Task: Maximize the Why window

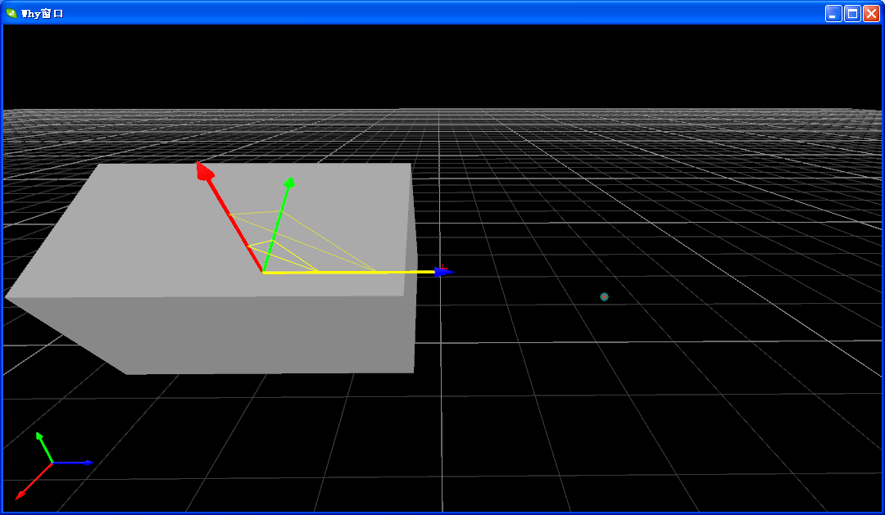Action: [x=852, y=14]
